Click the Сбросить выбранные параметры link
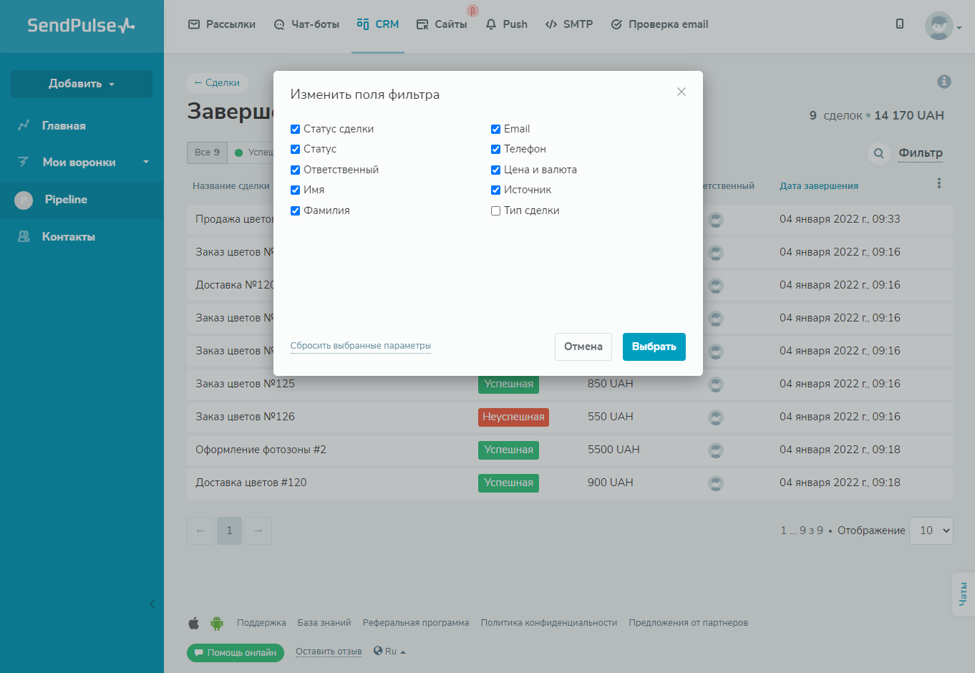Screen dimensions: 975x673 coord(360,346)
